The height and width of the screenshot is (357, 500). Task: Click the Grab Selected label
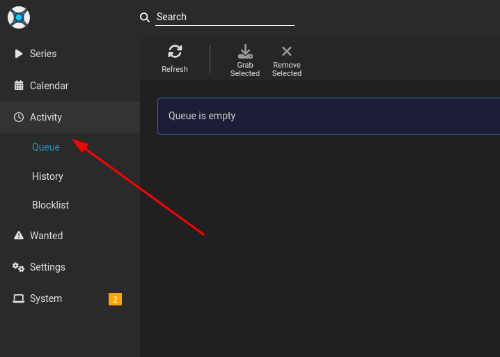(x=245, y=69)
